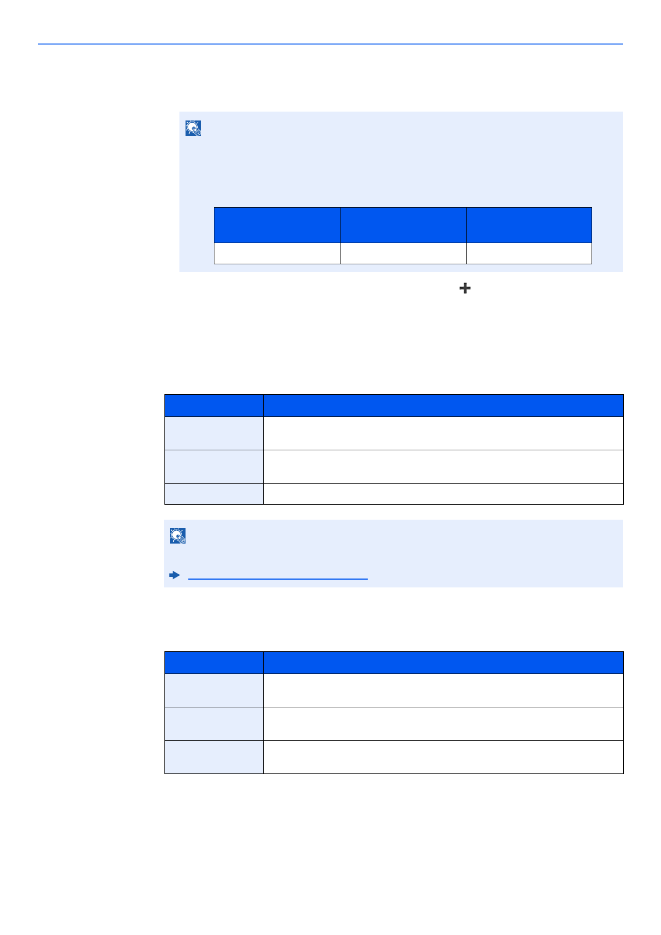
Task: Click the lightbulb note icon above the underlined link
Action: point(178,536)
